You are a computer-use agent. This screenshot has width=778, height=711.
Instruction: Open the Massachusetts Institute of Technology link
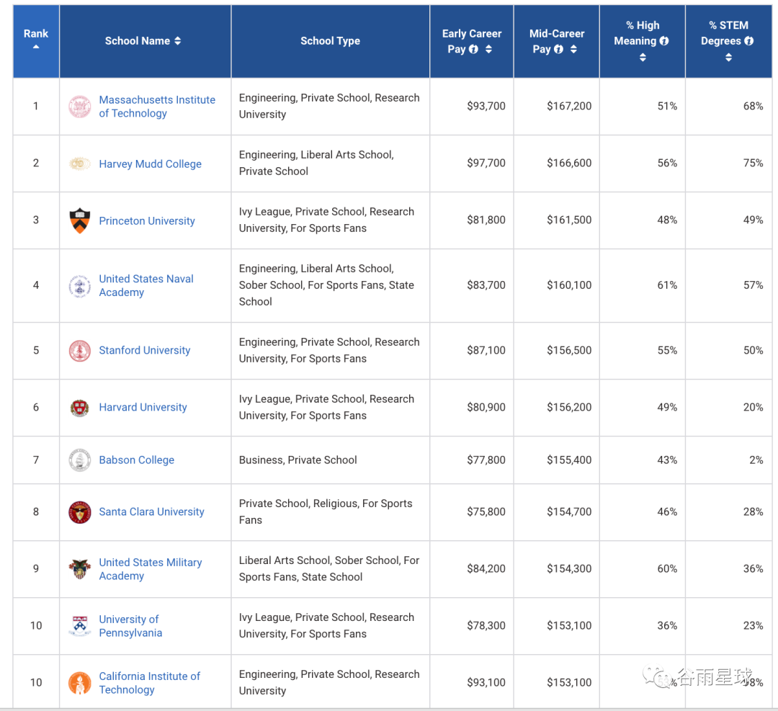[x=157, y=107]
